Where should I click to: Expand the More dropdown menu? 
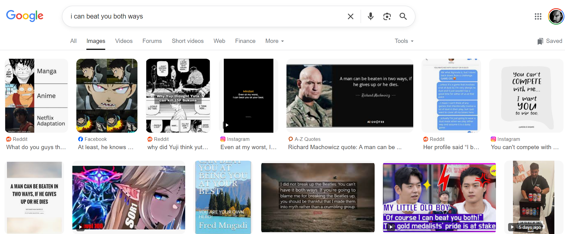click(x=274, y=41)
